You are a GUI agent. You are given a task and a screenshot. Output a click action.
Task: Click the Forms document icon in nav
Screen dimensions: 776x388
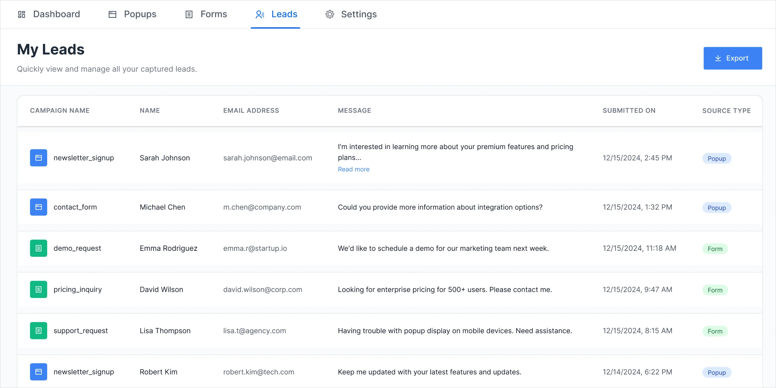click(189, 14)
